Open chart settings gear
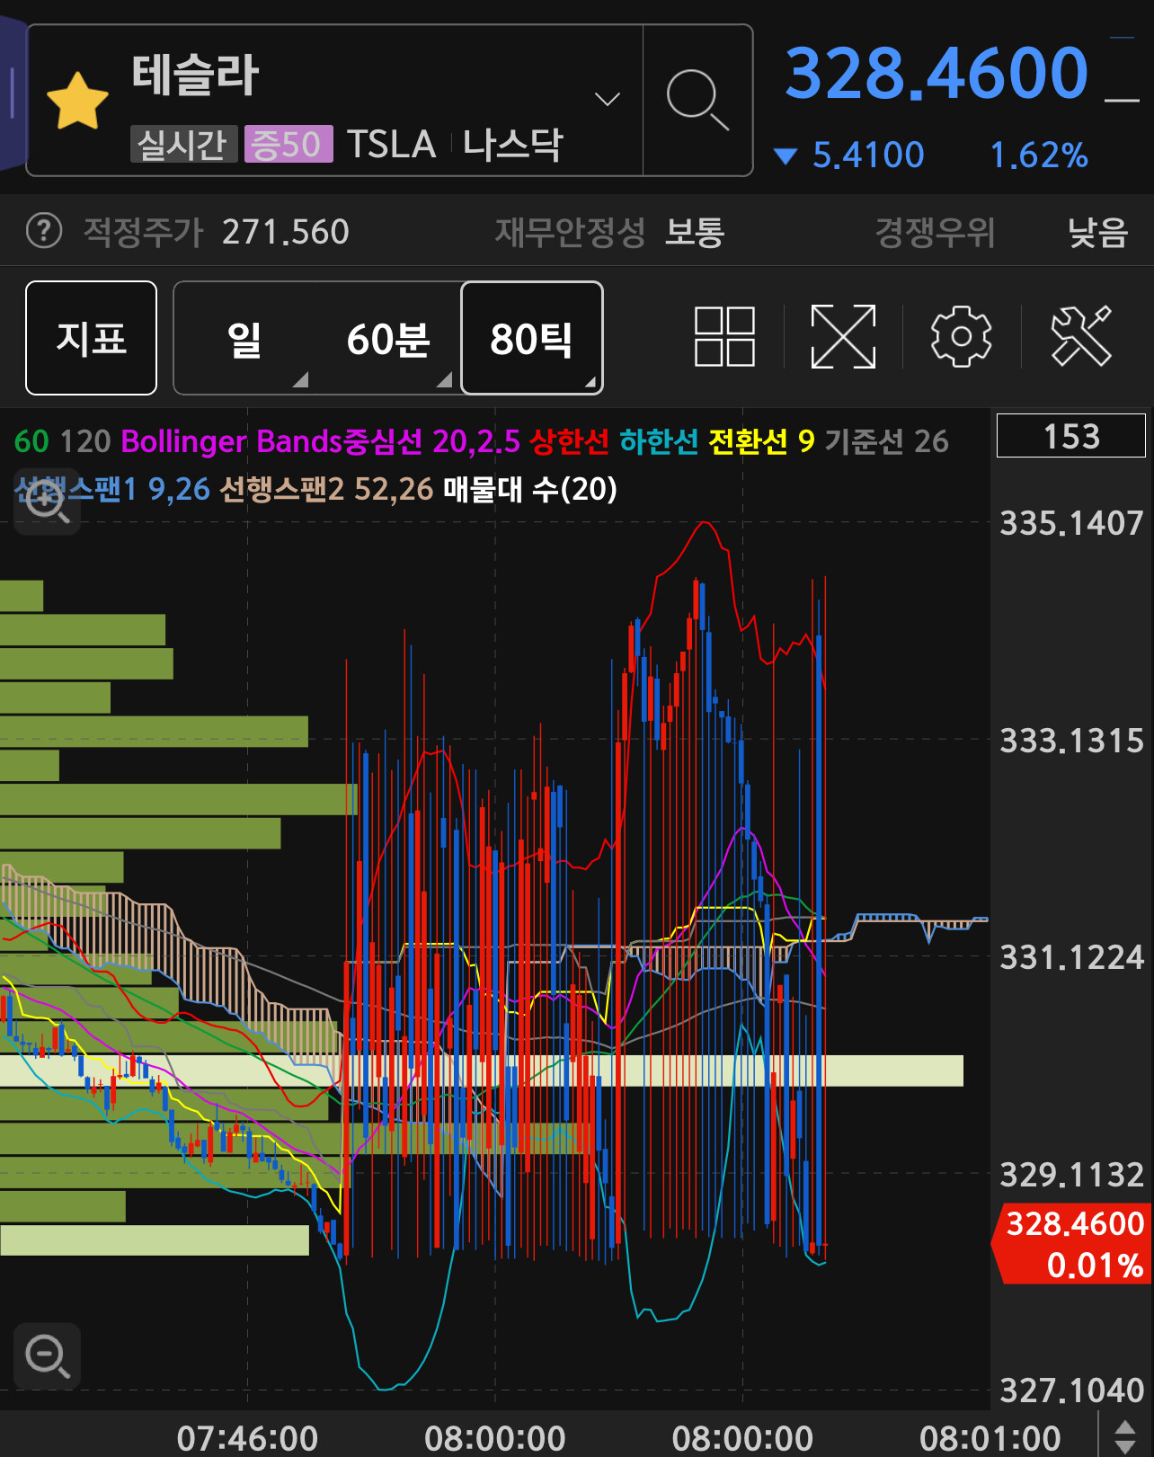The width and height of the screenshot is (1154, 1457). [x=961, y=337]
